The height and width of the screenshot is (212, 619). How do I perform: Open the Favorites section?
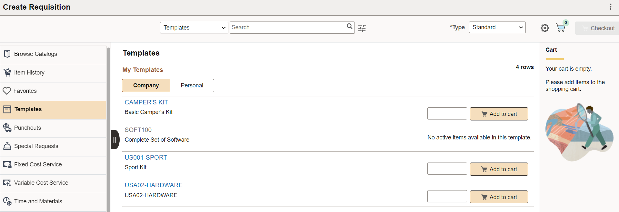25,91
